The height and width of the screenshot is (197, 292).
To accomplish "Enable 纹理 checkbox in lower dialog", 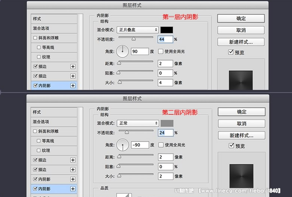I will pos(39,150).
